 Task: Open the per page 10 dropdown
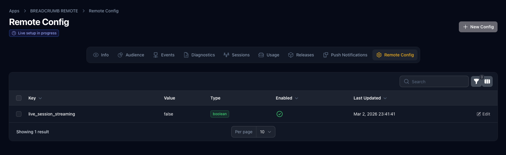click(x=266, y=132)
